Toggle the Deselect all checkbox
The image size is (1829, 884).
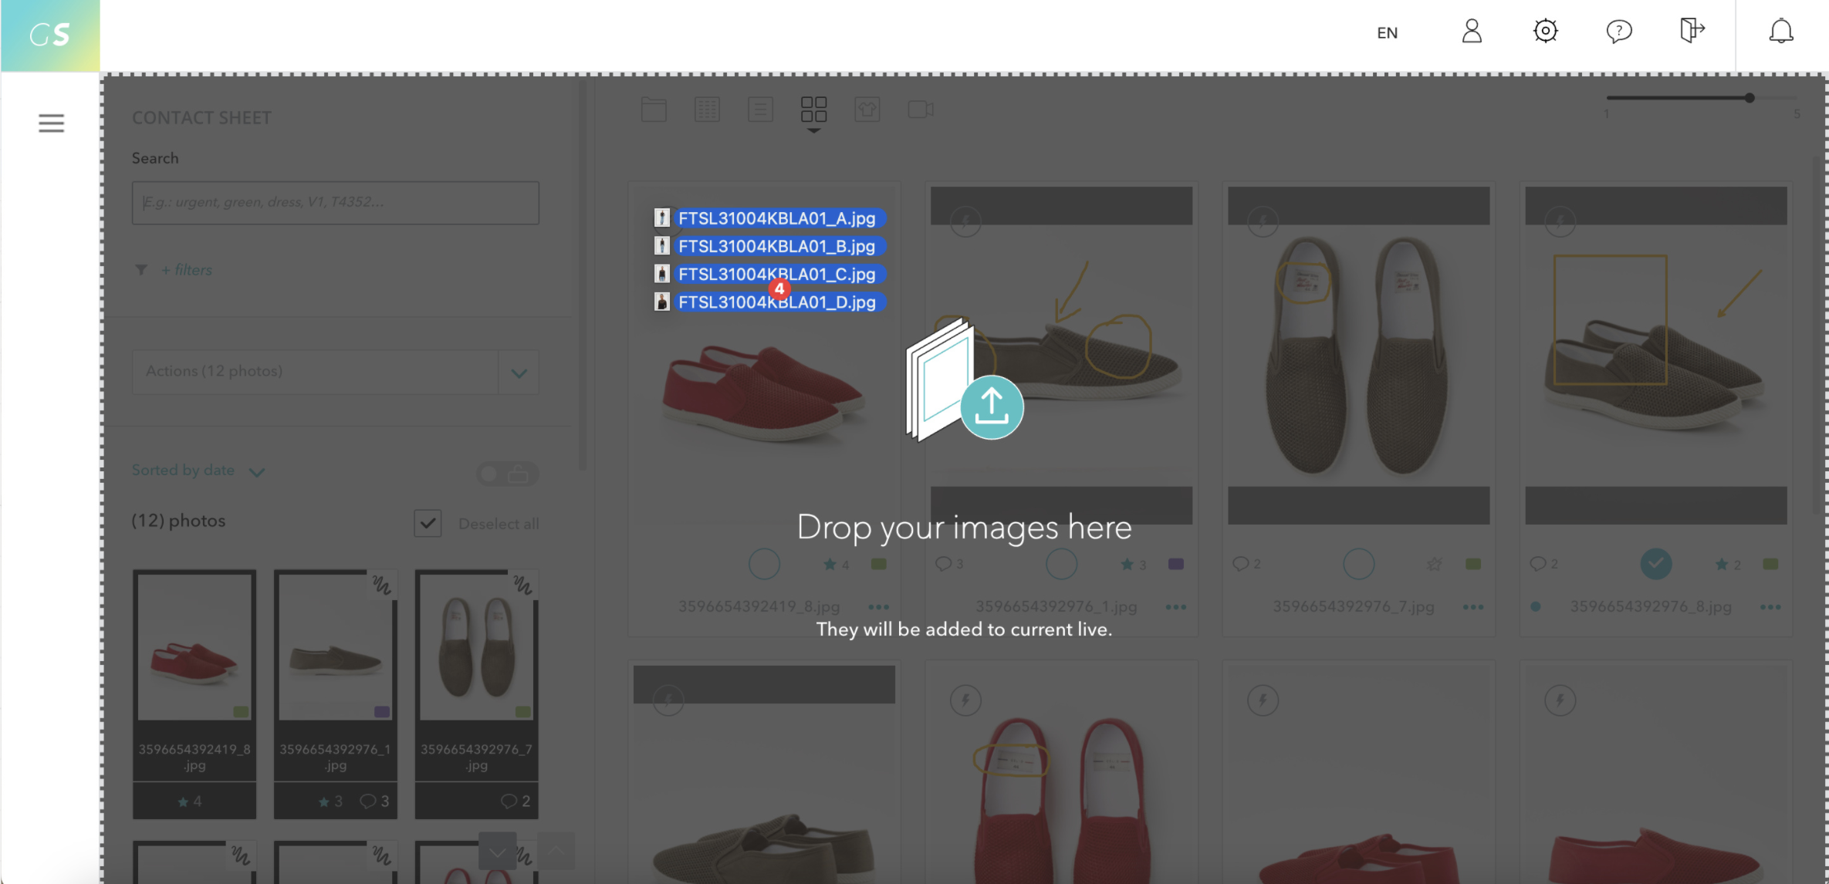point(428,523)
